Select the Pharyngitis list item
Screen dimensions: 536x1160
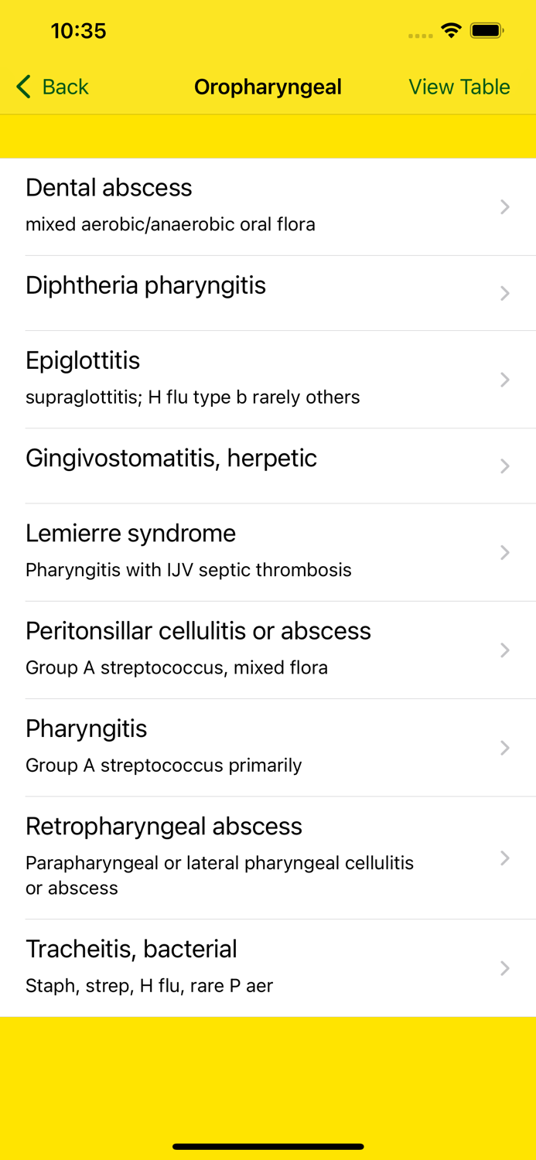(x=163, y=746)
